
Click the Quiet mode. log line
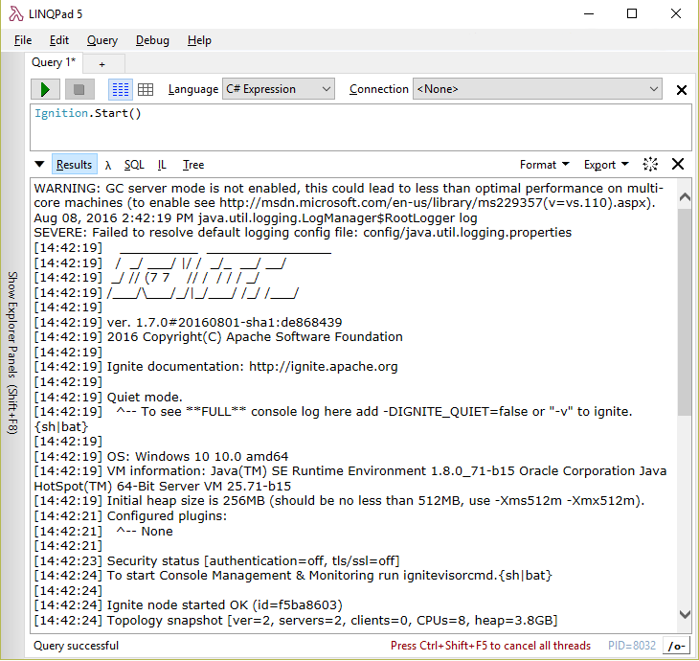point(108,397)
